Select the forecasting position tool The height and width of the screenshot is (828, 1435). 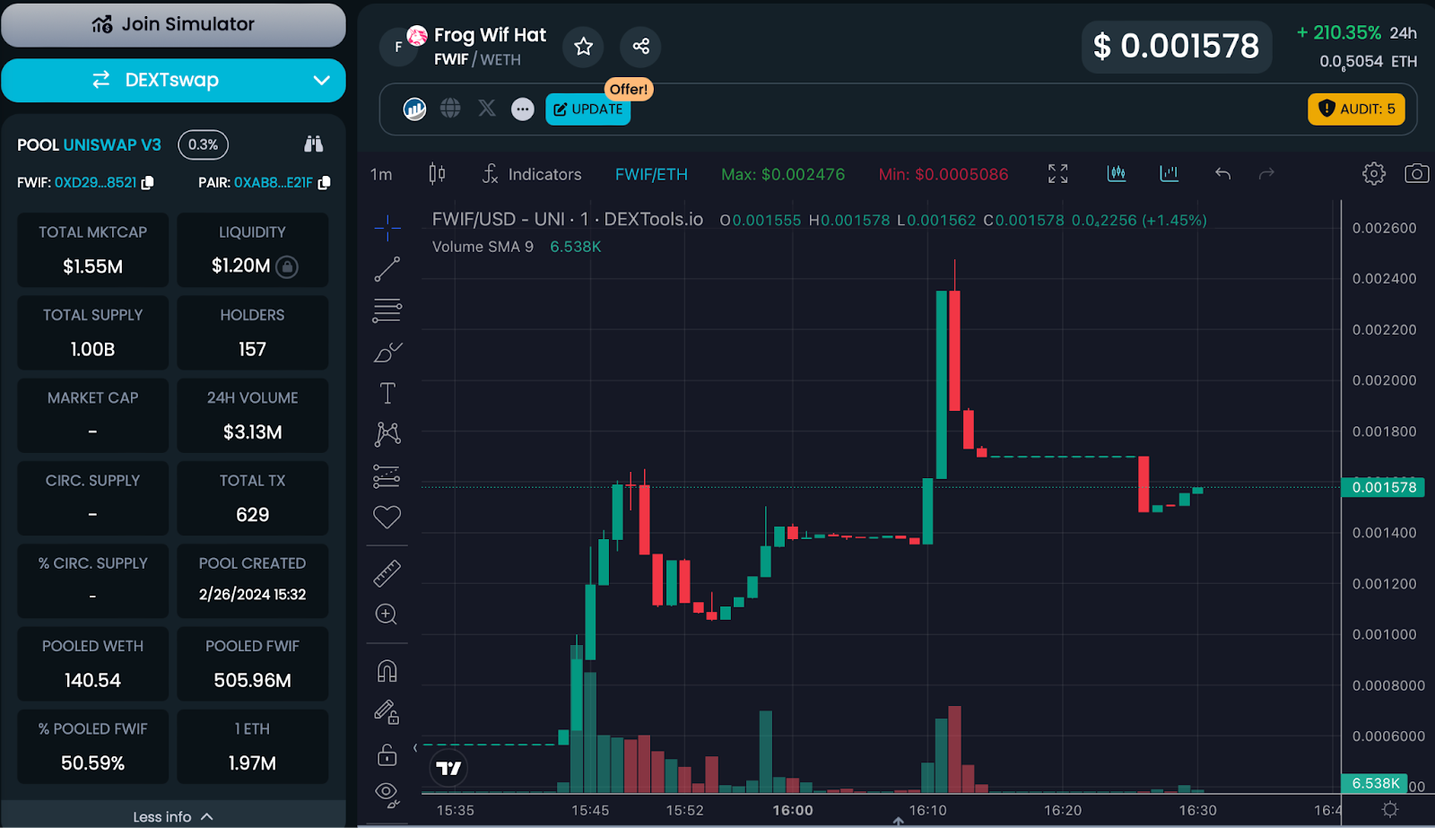(387, 476)
